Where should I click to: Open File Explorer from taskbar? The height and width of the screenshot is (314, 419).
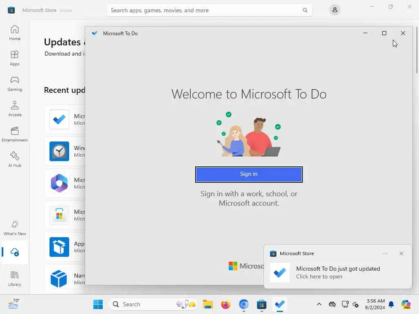(207, 304)
